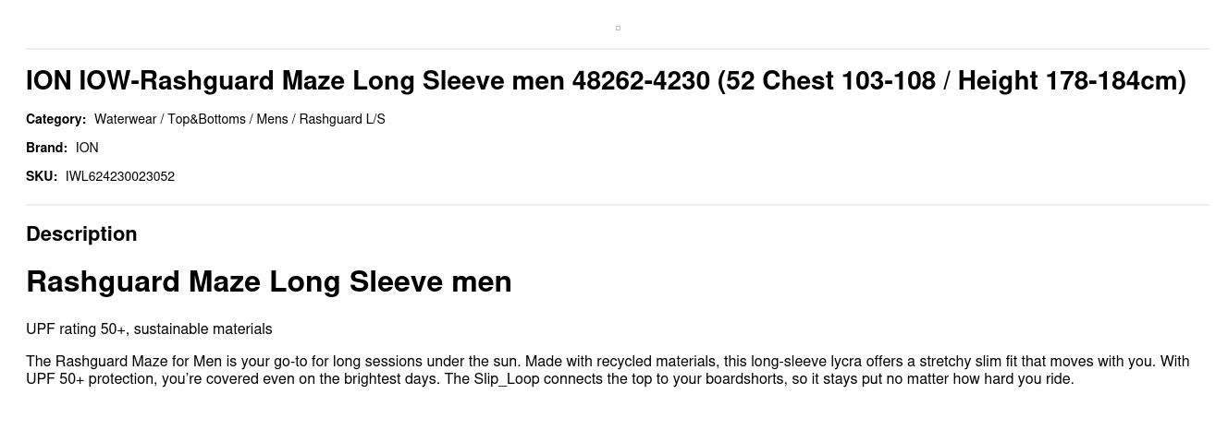The height and width of the screenshot is (430, 1228).
Task: Select the ION brand value
Action: pyautogui.click(x=87, y=148)
